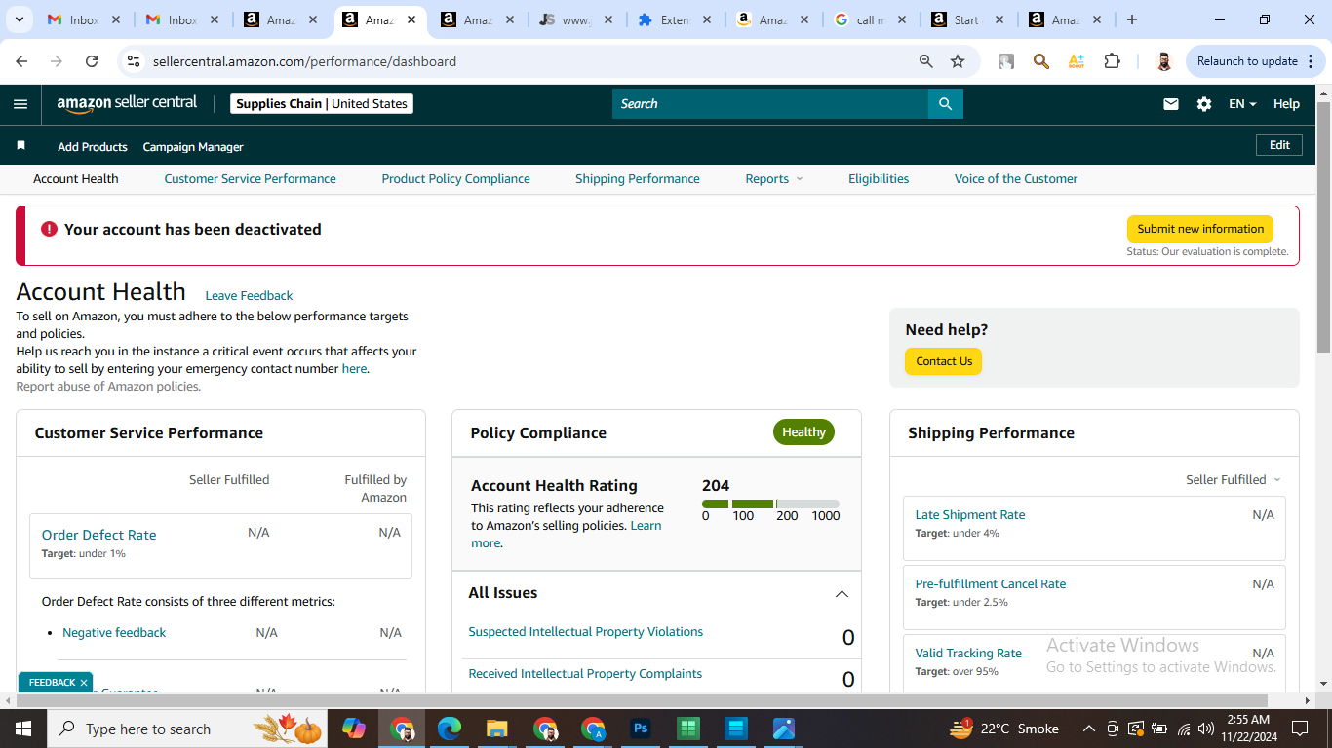Viewport: 1332px width, 748px height.
Task: Open the Help link
Action: pos(1286,104)
